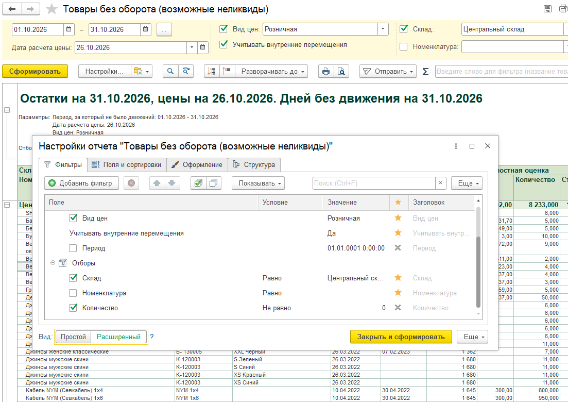This screenshot has width=568, height=402.
Task: Open price date 26.10.2026 dropdown arrow
Action: click(x=192, y=47)
